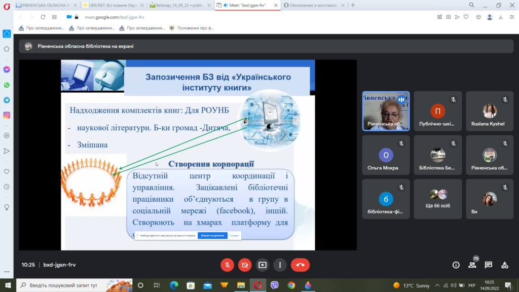
Task: Open Instagram in Opera sidebar
Action: (7, 115)
